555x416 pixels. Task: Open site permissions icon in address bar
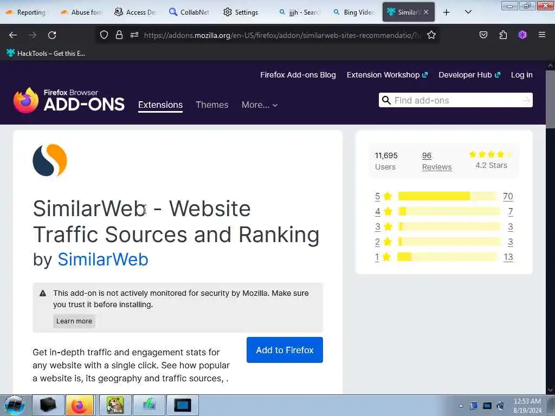tap(134, 35)
